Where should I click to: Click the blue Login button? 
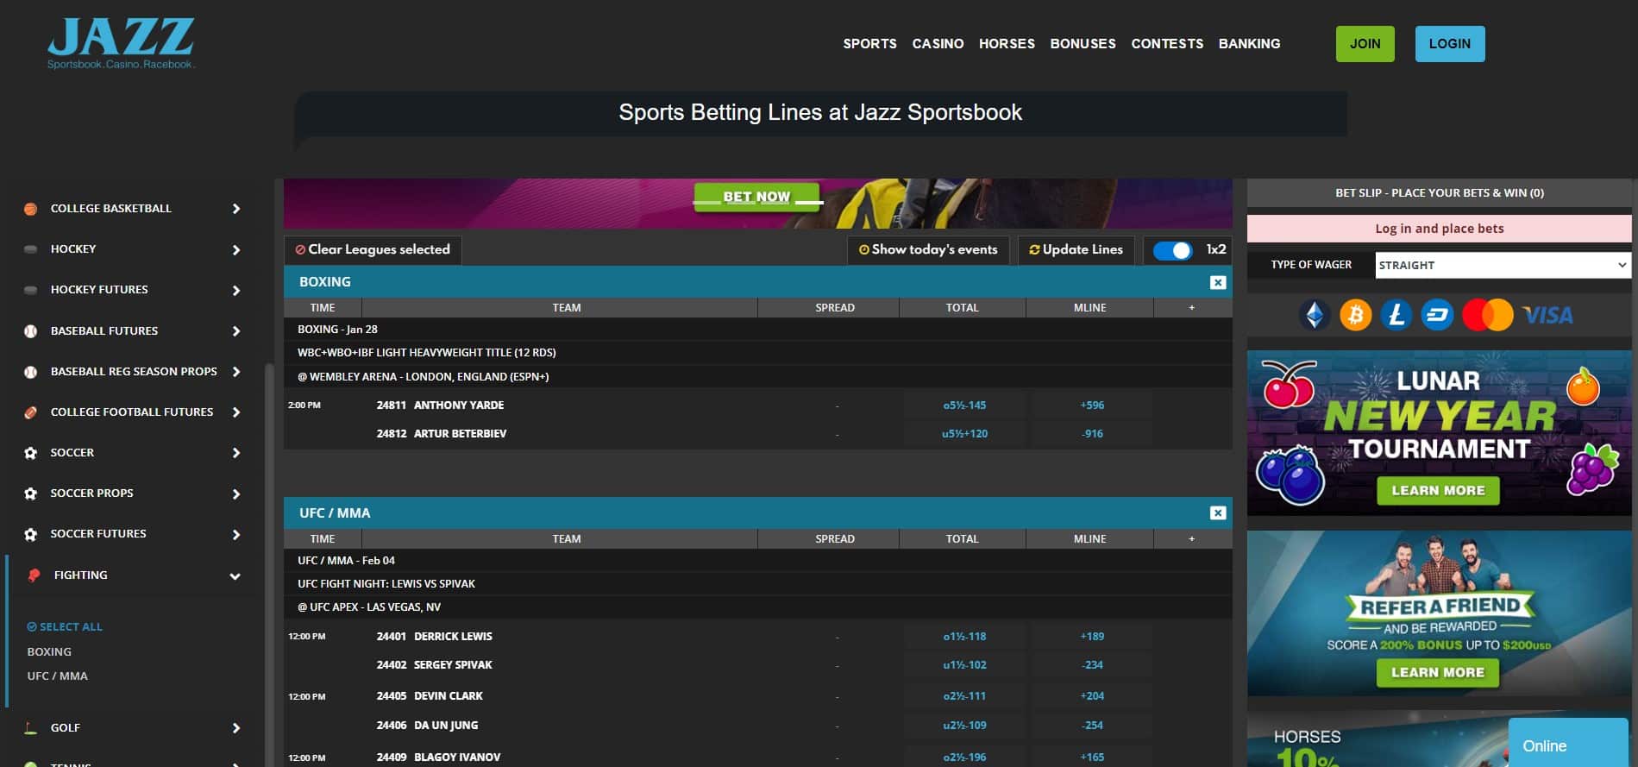[x=1449, y=44]
